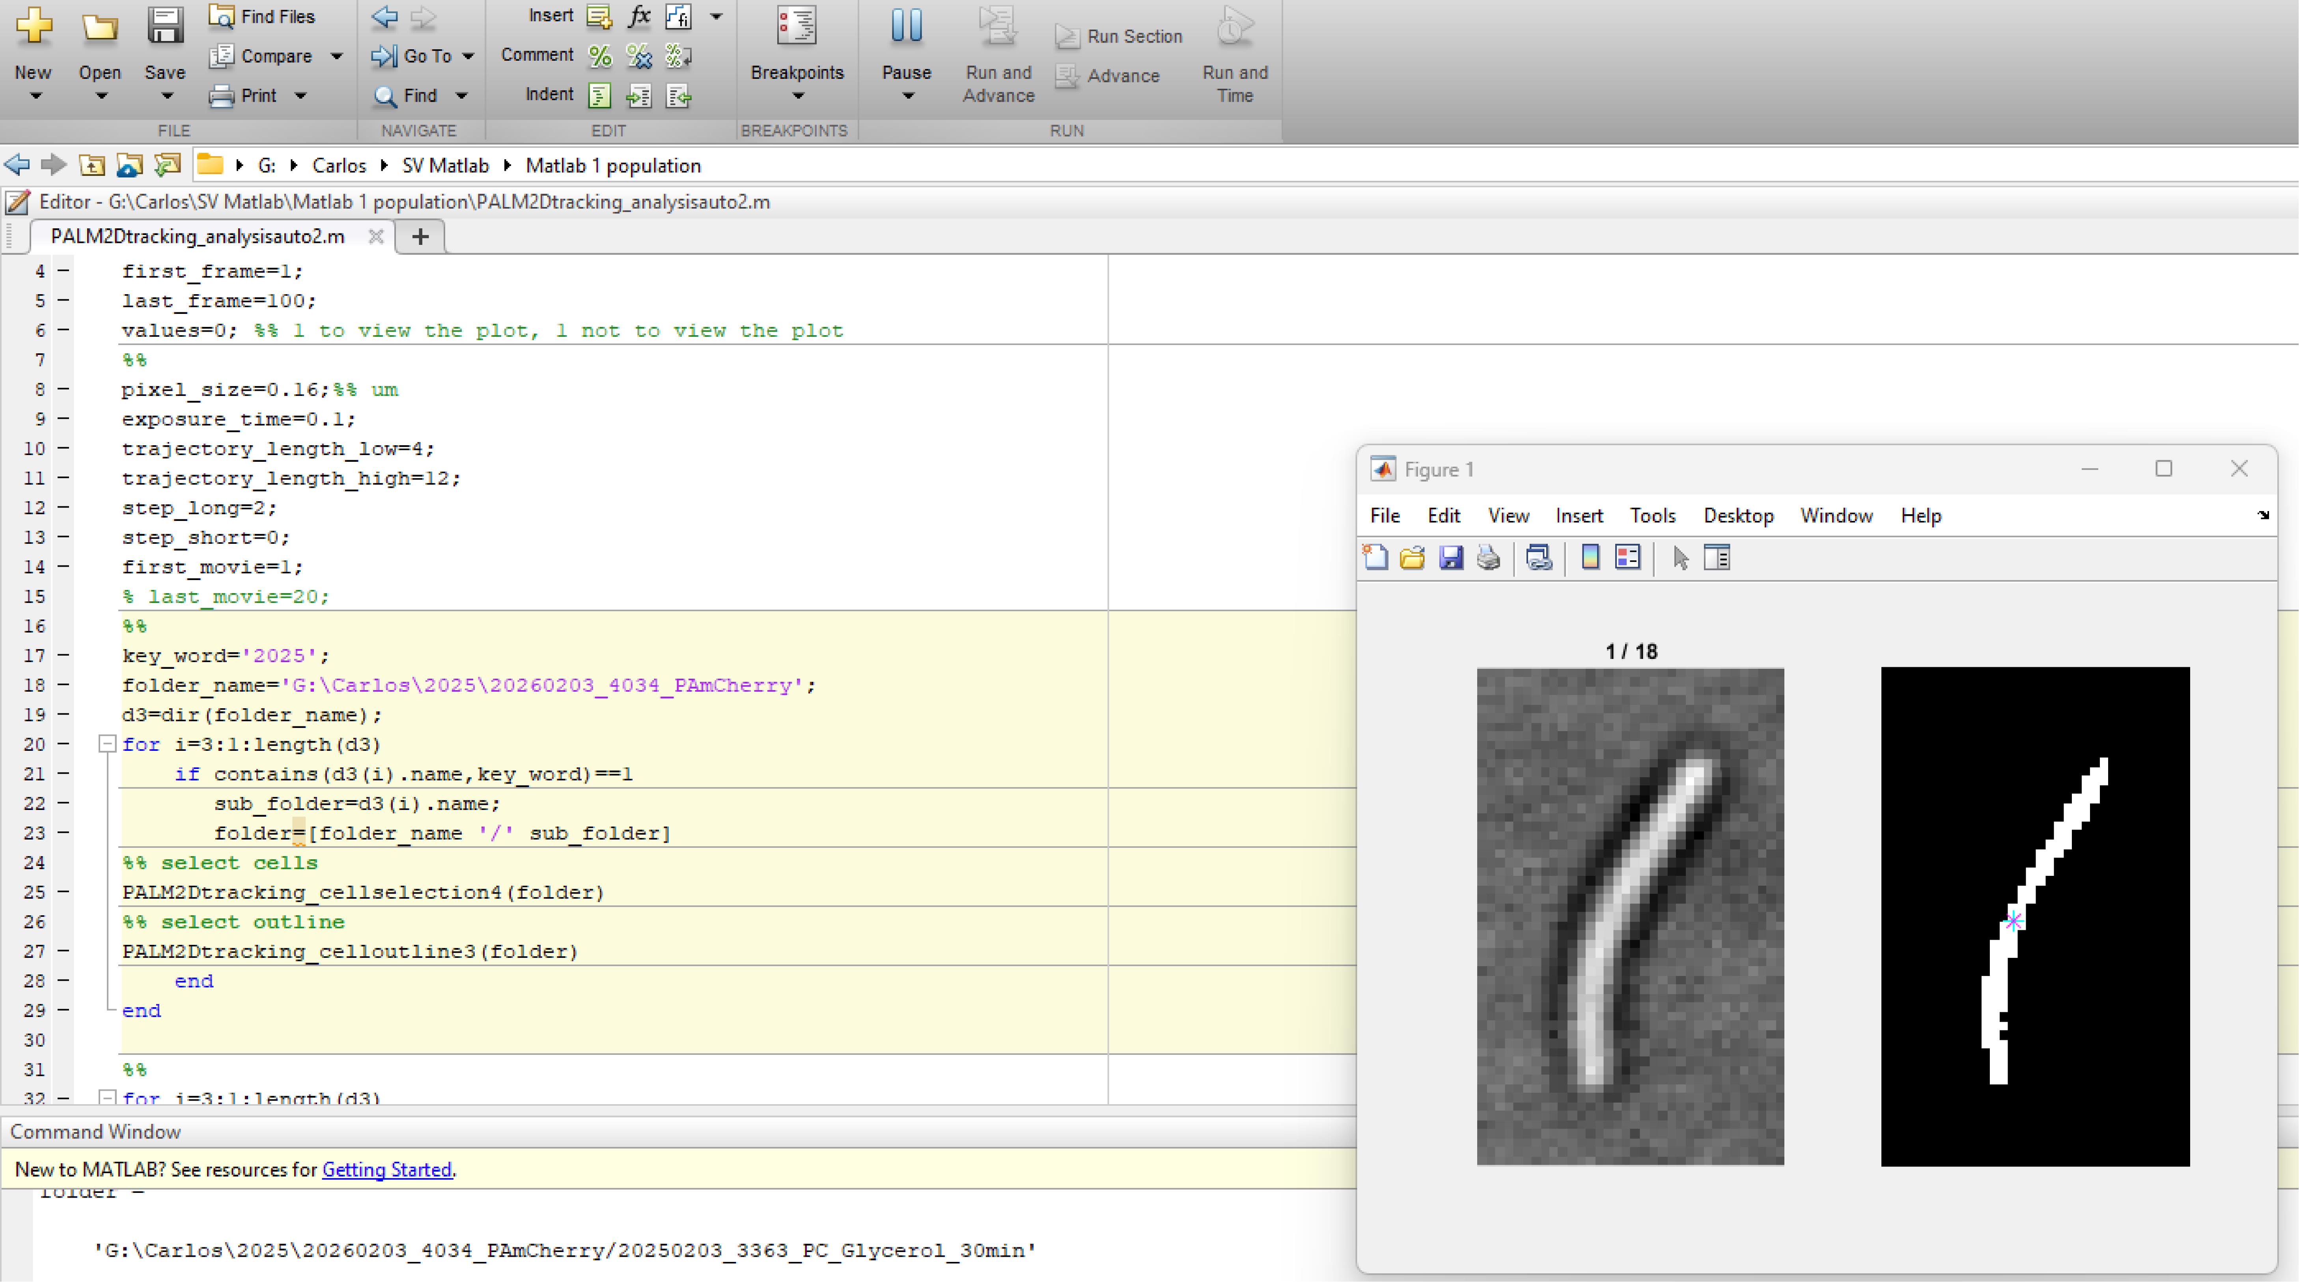Click the up-one-level folder icon in address bar
Screen dimensions: 2299x1282
(x=92, y=165)
